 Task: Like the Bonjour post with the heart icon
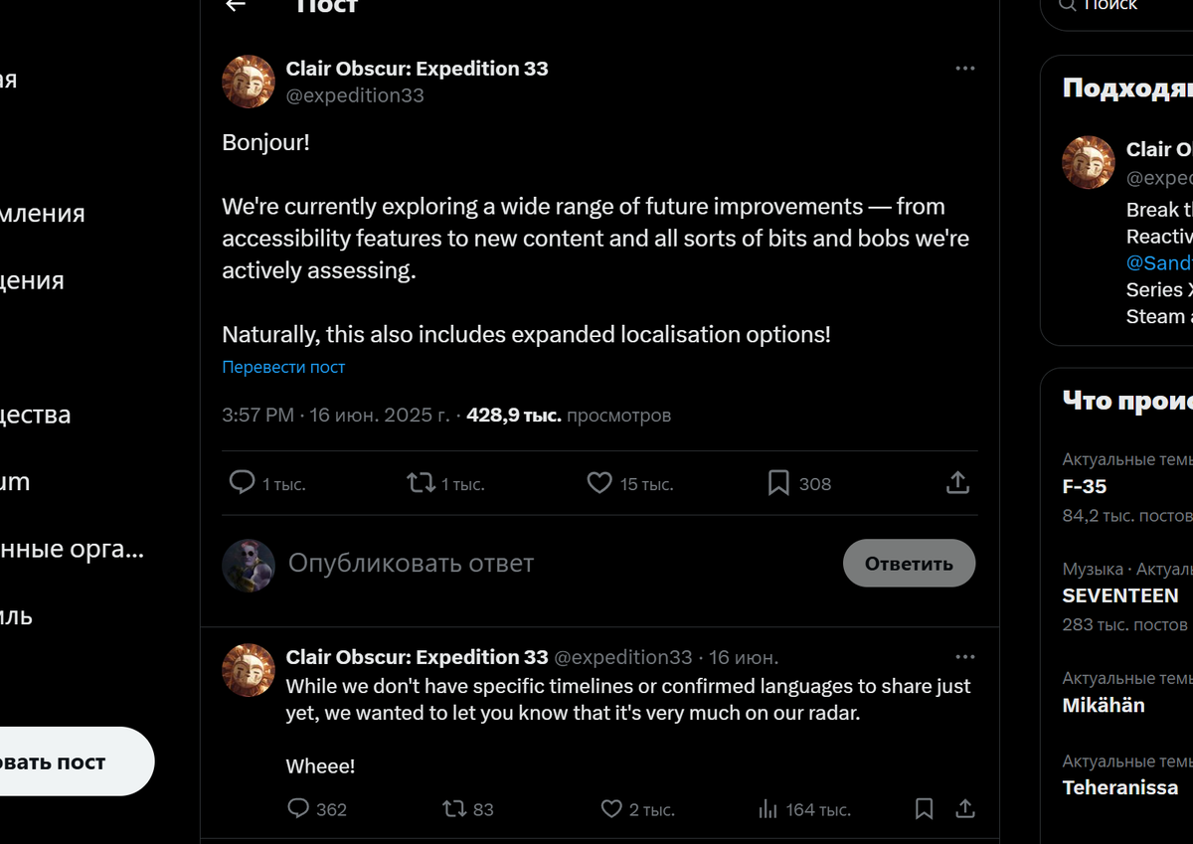point(599,482)
